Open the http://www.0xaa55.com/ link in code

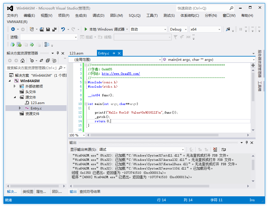[x=121, y=74]
